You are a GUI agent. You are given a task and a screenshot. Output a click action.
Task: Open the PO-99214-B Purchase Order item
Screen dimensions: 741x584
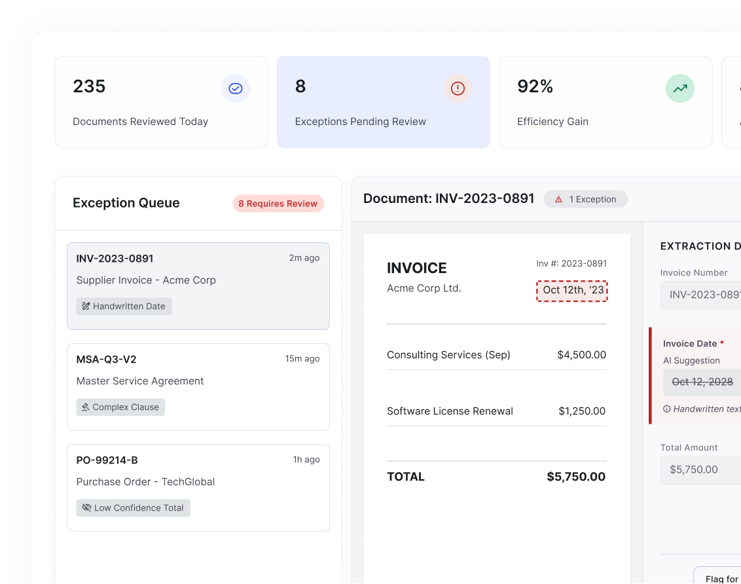pyautogui.click(x=198, y=487)
